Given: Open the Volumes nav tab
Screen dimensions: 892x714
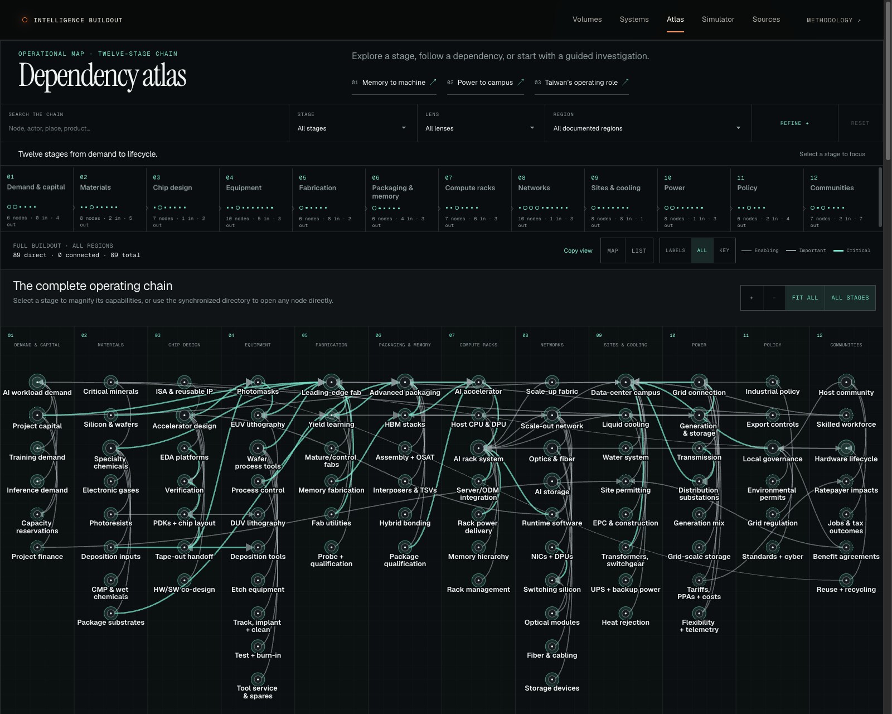Looking at the screenshot, I should [587, 20].
